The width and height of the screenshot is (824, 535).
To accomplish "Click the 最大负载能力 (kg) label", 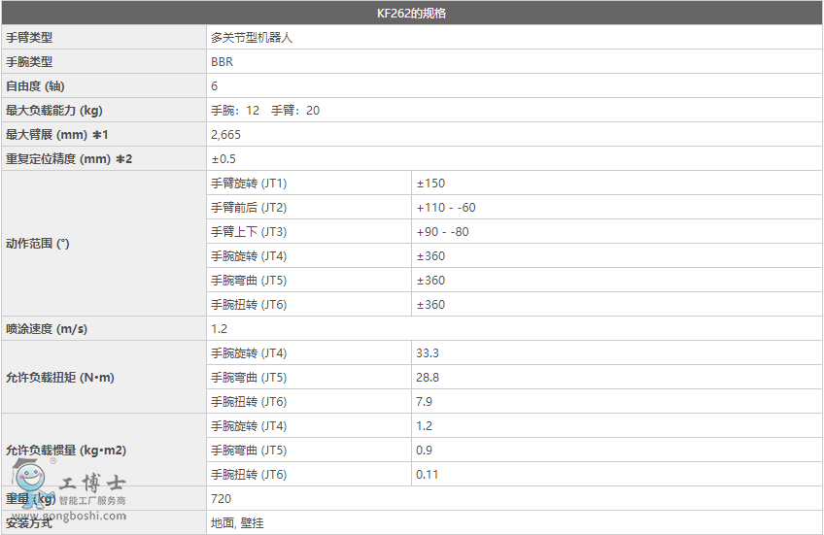I will 54,111.
